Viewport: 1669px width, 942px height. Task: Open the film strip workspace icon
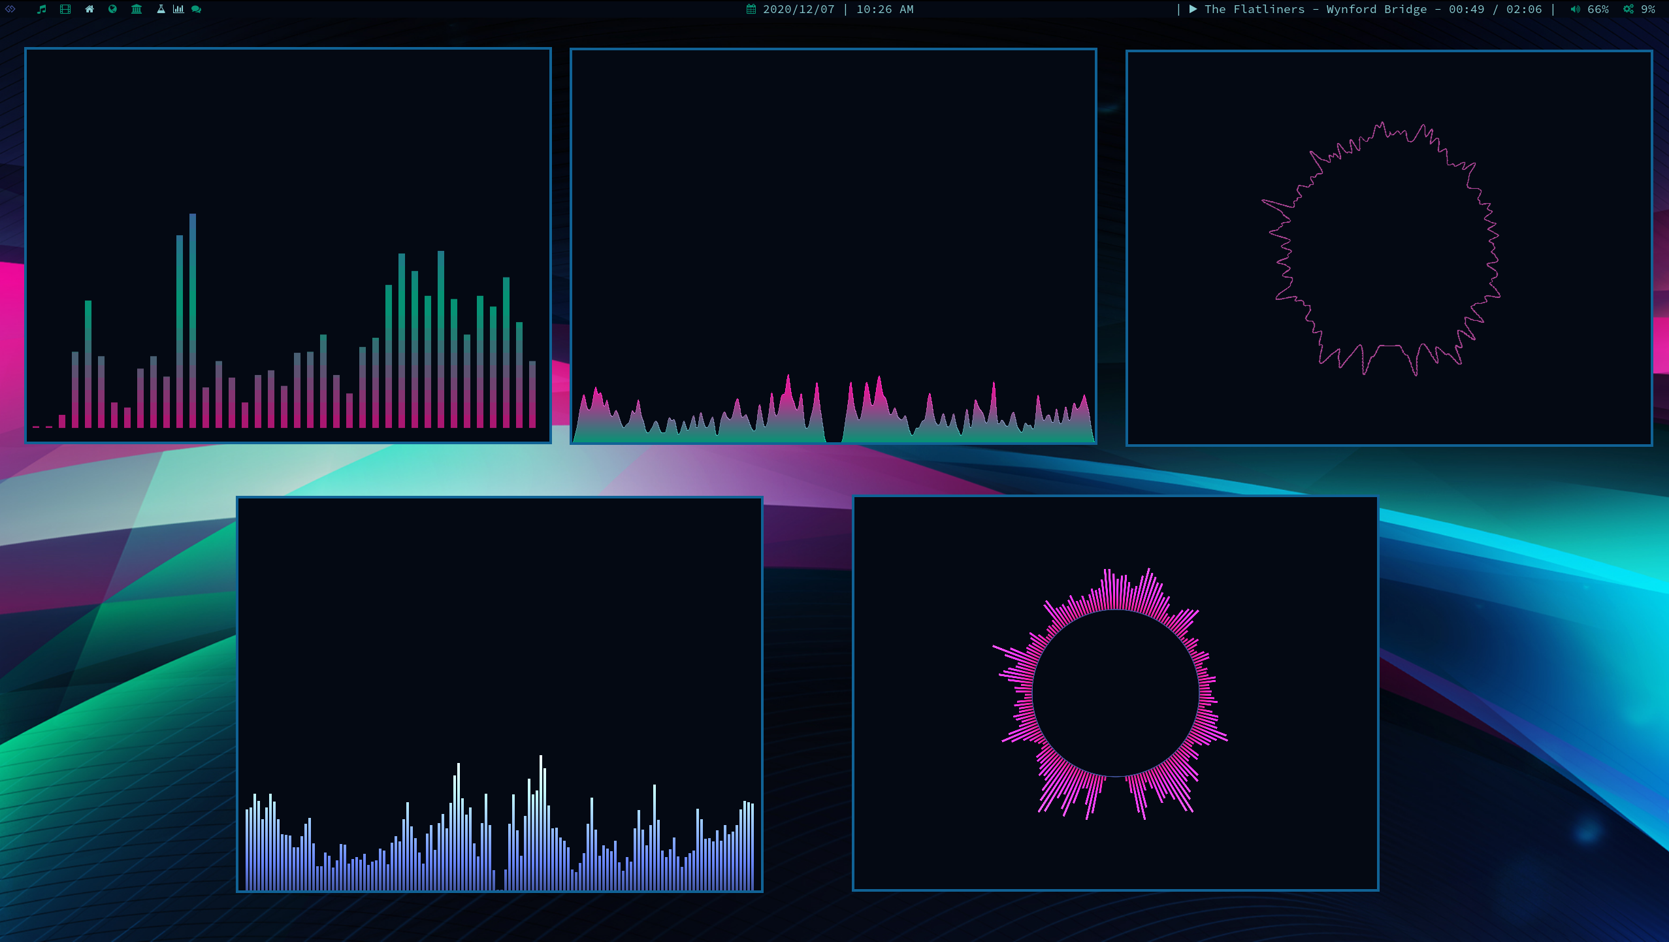pos(65,9)
